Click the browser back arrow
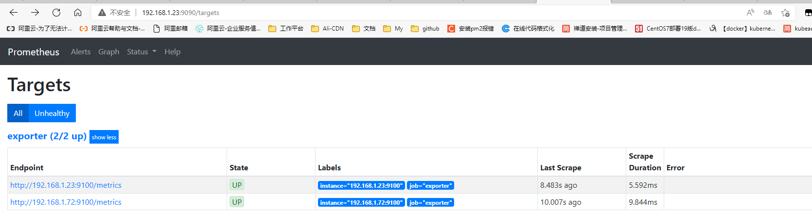Image resolution: width=812 pixels, height=213 pixels. 14,13
